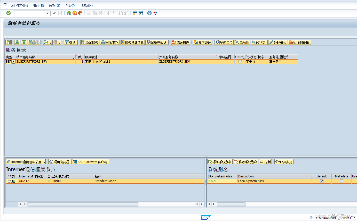Open the command field dropdown arrow

pos(48,13)
